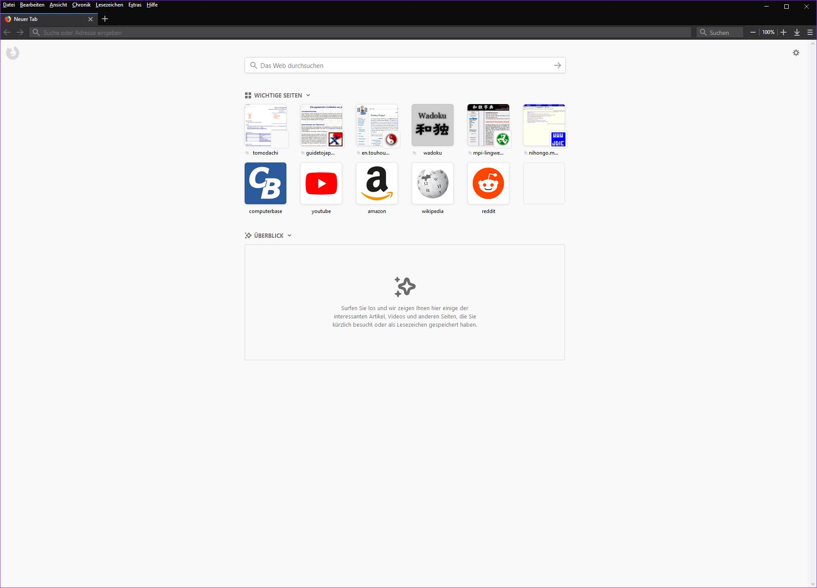Open the downloads panel arrow icon

coord(797,32)
